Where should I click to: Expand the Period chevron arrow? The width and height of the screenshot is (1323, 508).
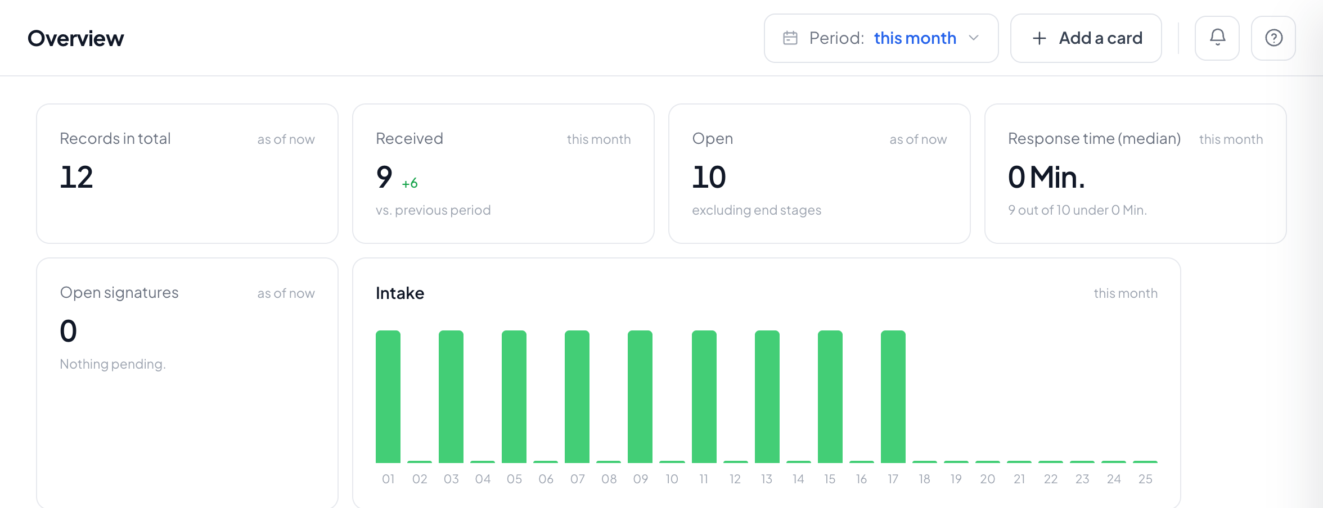974,38
